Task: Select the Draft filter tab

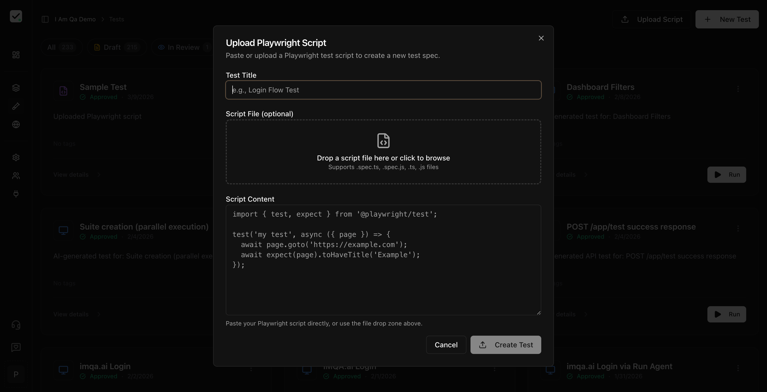Action: (x=117, y=47)
